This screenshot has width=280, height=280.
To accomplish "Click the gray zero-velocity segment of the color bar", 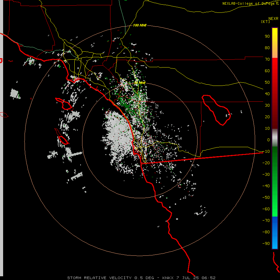I will 275,138.
